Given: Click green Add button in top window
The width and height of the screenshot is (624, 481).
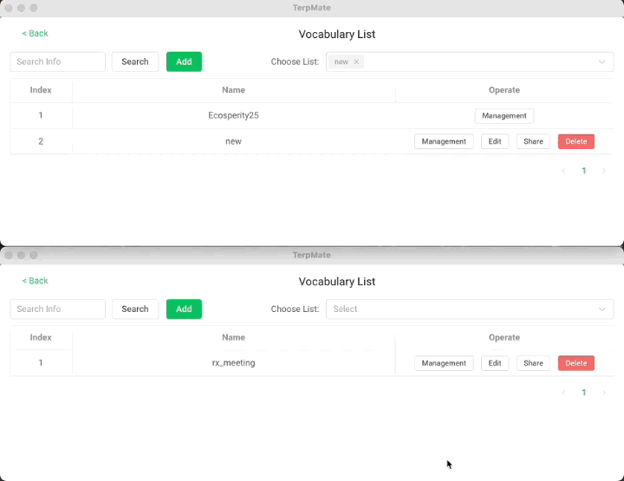Looking at the screenshot, I should click(x=184, y=62).
